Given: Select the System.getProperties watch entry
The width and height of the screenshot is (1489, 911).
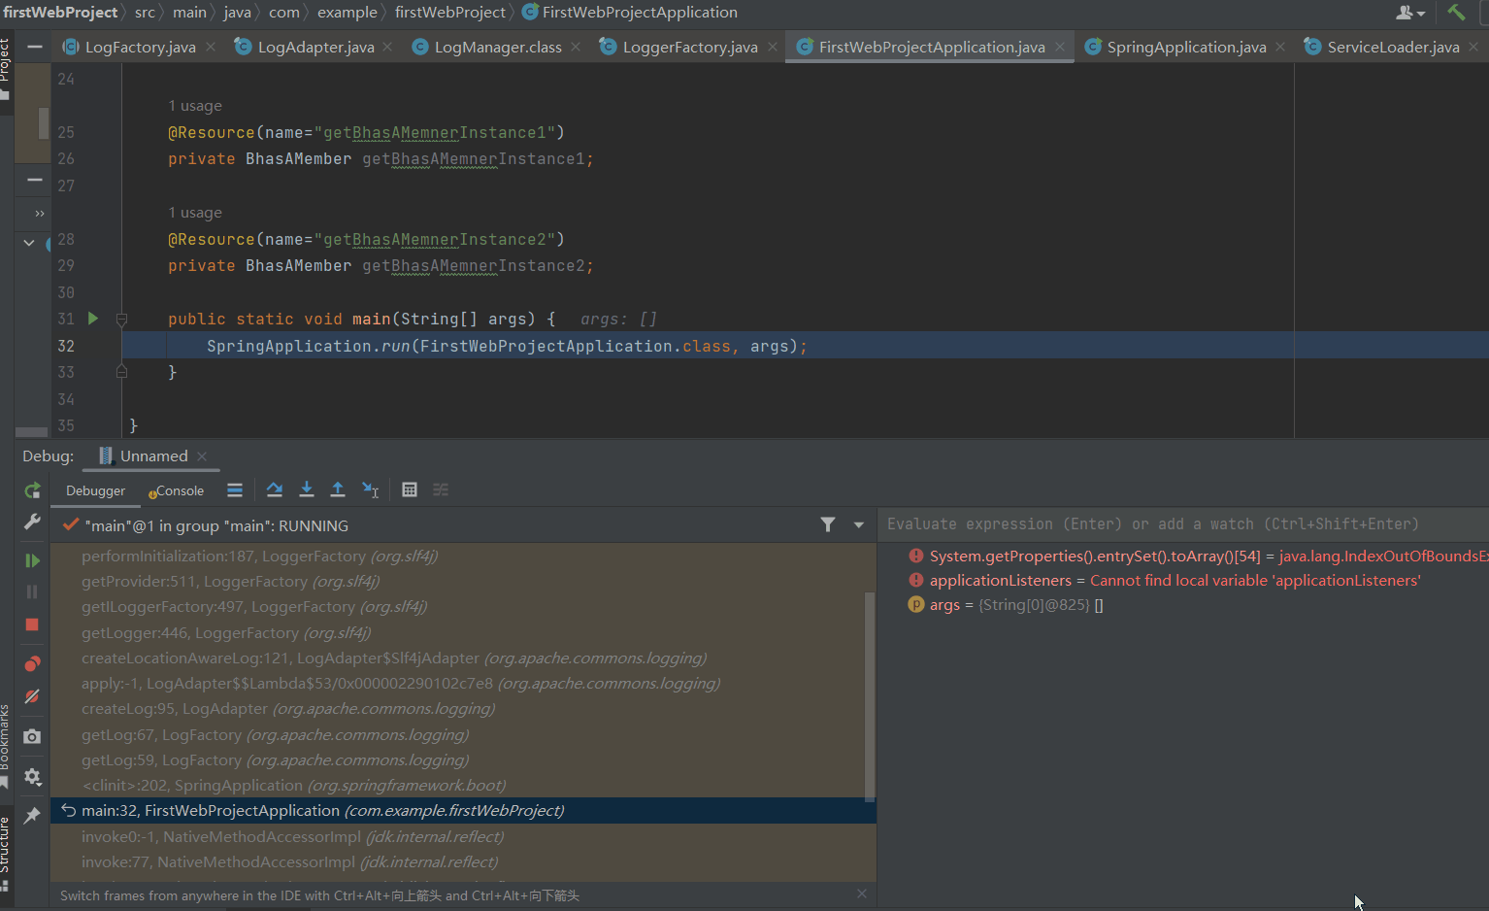Looking at the screenshot, I should tap(1183, 556).
